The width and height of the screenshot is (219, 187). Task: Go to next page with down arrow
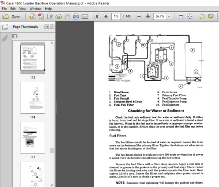106,16
